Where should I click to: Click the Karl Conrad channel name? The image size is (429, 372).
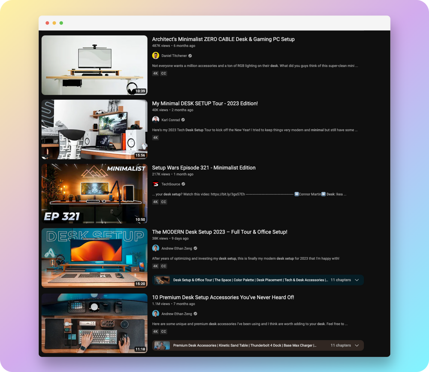170,120
